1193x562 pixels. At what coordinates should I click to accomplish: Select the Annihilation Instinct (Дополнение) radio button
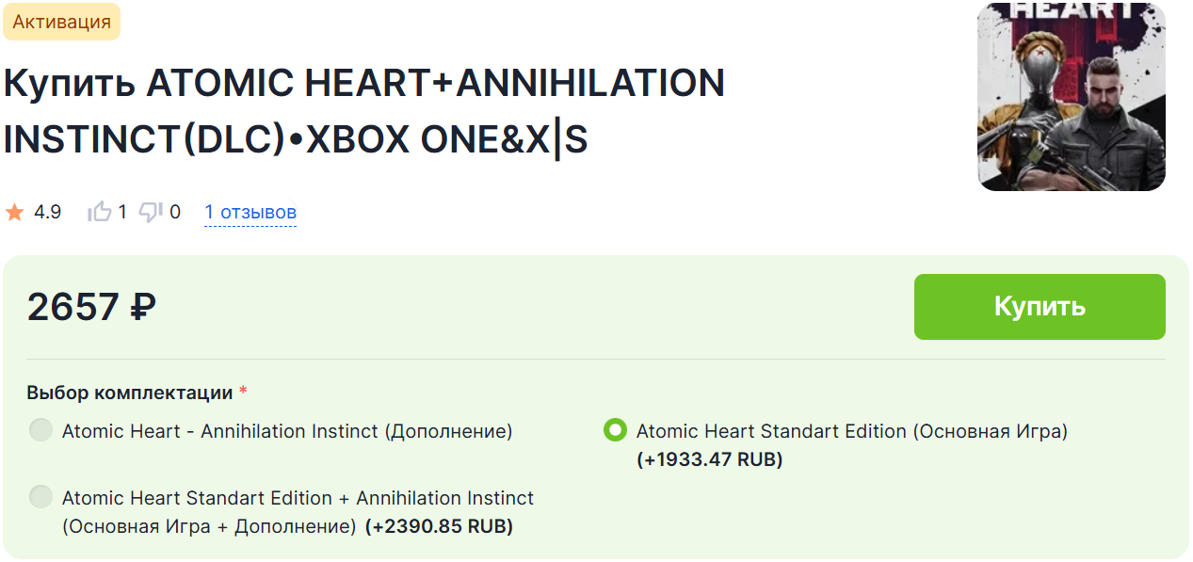pyautogui.click(x=40, y=431)
